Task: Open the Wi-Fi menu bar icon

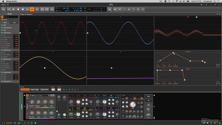Action: 177,1
